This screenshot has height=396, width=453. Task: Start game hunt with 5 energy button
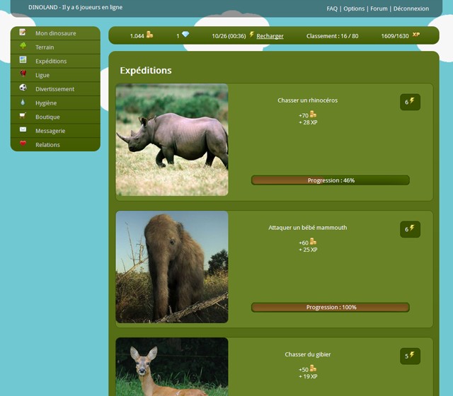click(x=410, y=356)
